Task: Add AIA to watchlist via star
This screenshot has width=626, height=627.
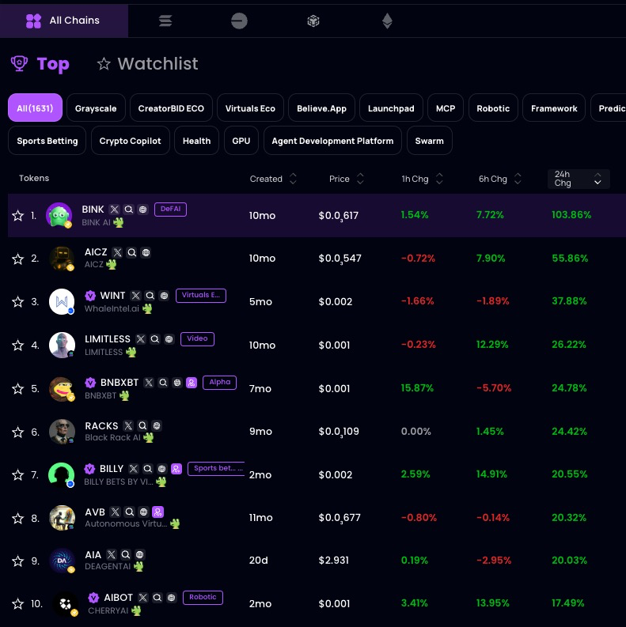Action: 17,561
